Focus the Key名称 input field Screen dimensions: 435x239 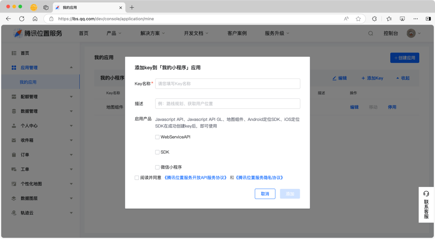[228, 83]
